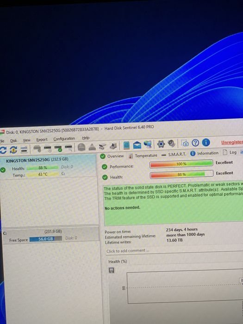Viewport: 243px width, 324px height.
Task: Click the envelope email report icon
Action: (137, 145)
